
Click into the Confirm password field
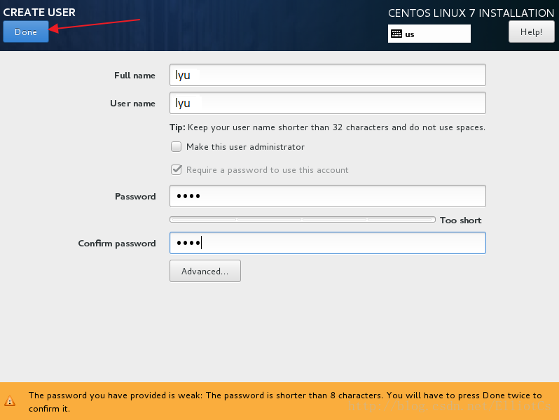point(328,243)
